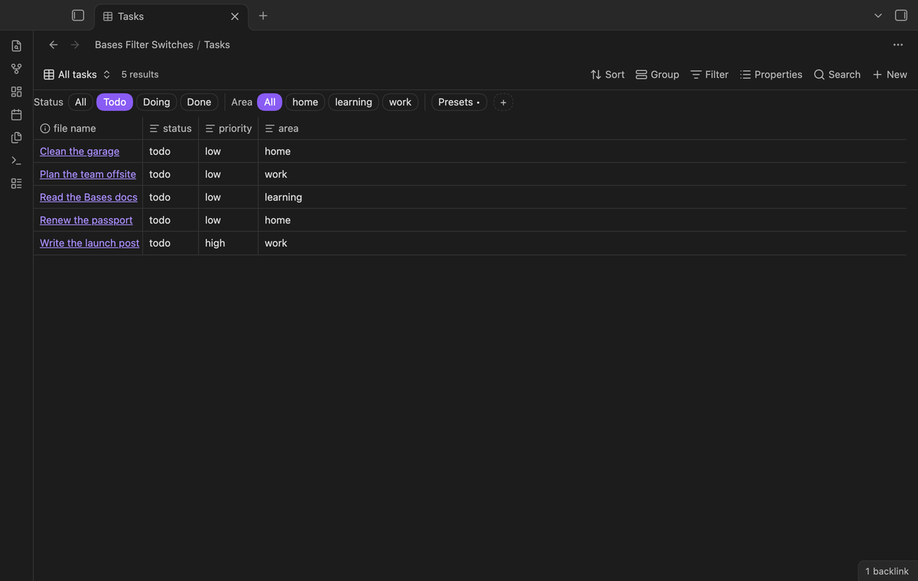Open new tab with plus icon
The width and height of the screenshot is (918, 581).
coord(263,15)
